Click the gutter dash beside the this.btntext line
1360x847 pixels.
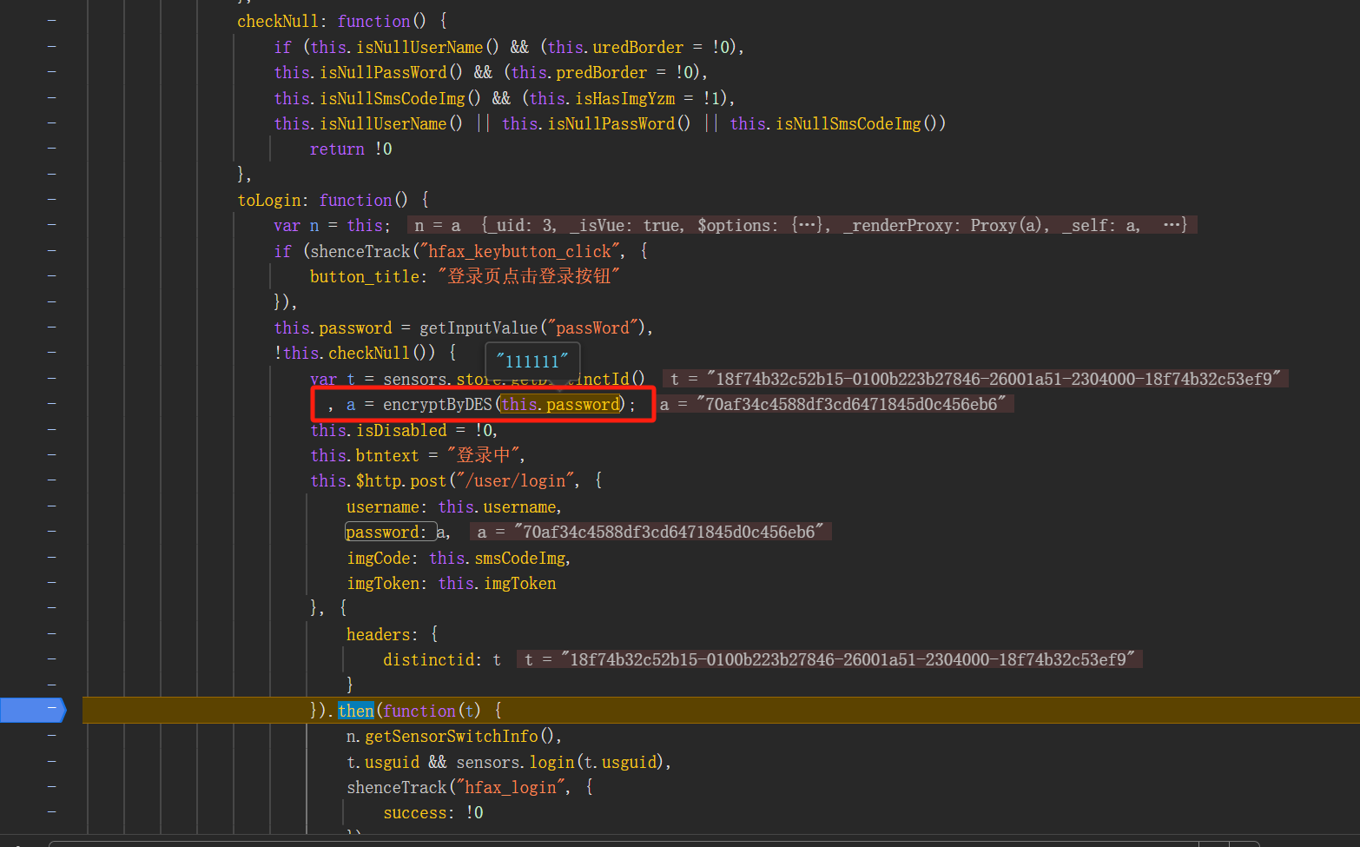pyautogui.click(x=52, y=454)
